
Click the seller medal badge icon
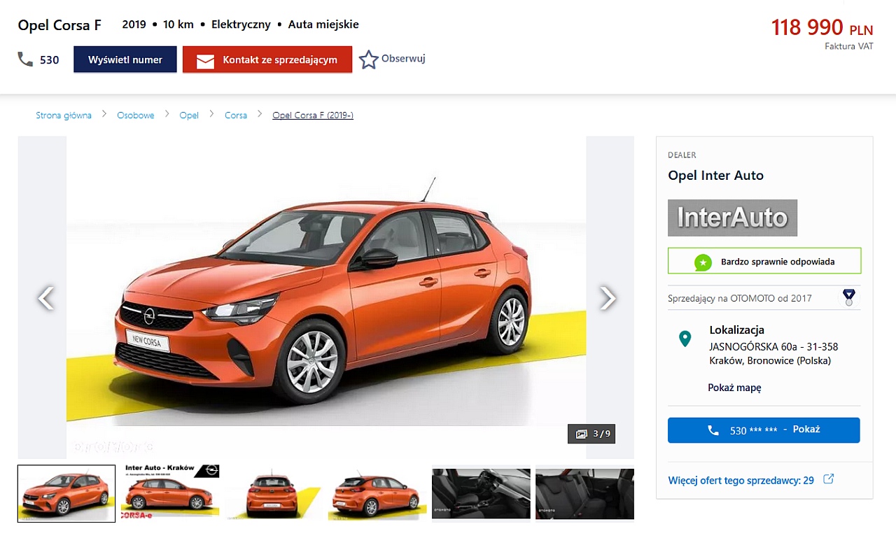click(x=848, y=297)
